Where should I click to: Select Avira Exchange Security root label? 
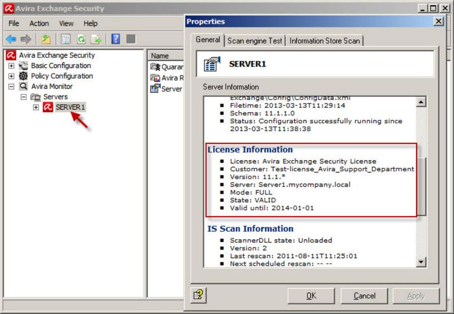click(x=57, y=55)
